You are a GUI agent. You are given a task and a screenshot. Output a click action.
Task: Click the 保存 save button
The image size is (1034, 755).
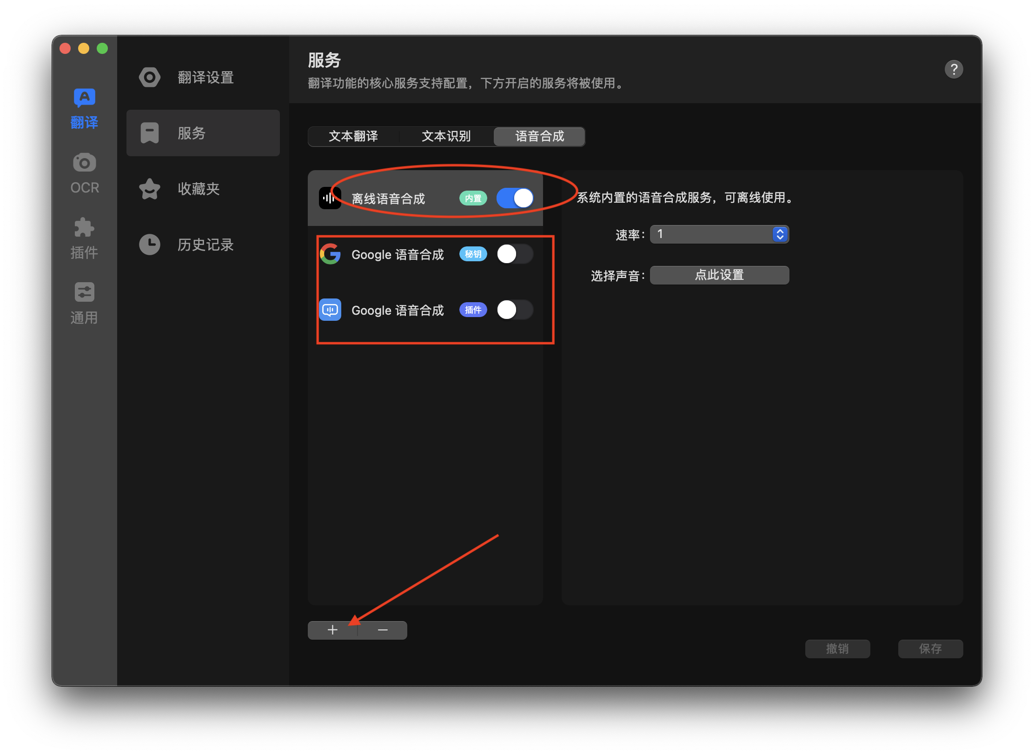tap(930, 649)
